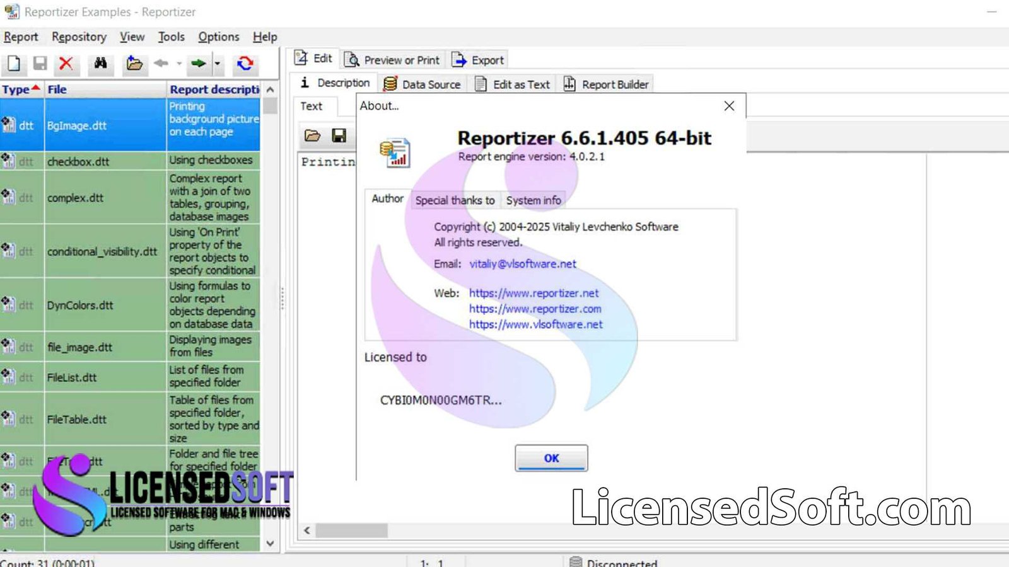The height and width of the screenshot is (567, 1009).
Task: Create a new report with the blank page icon
Action: pyautogui.click(x=14, y=64)
